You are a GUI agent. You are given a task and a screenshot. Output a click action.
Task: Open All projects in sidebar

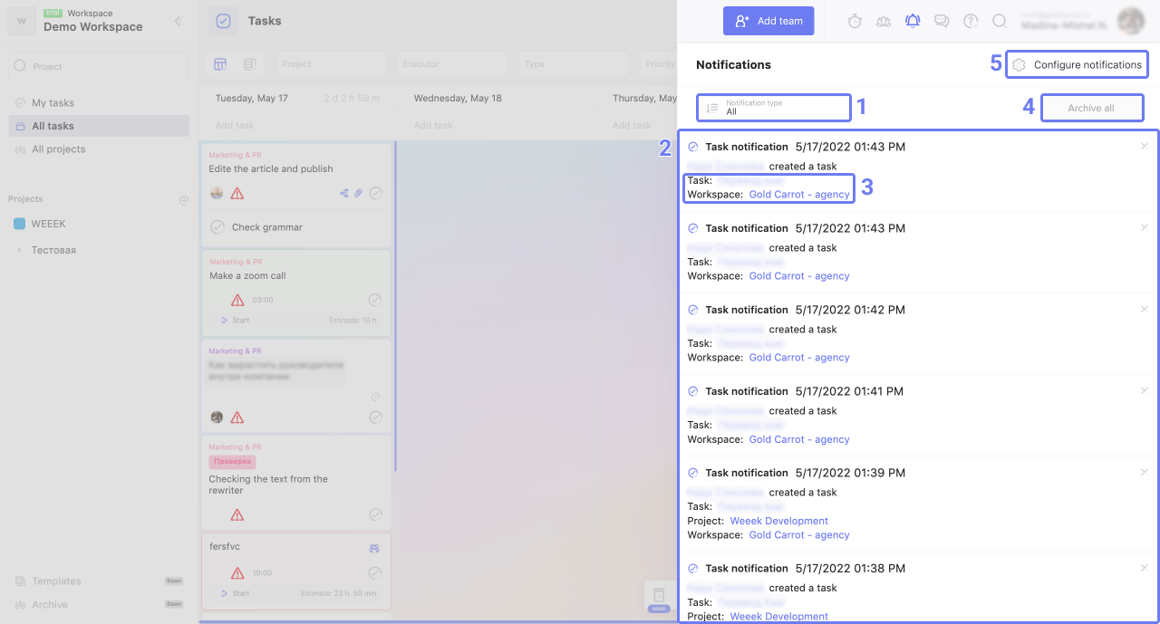click(x=58, y=149)
